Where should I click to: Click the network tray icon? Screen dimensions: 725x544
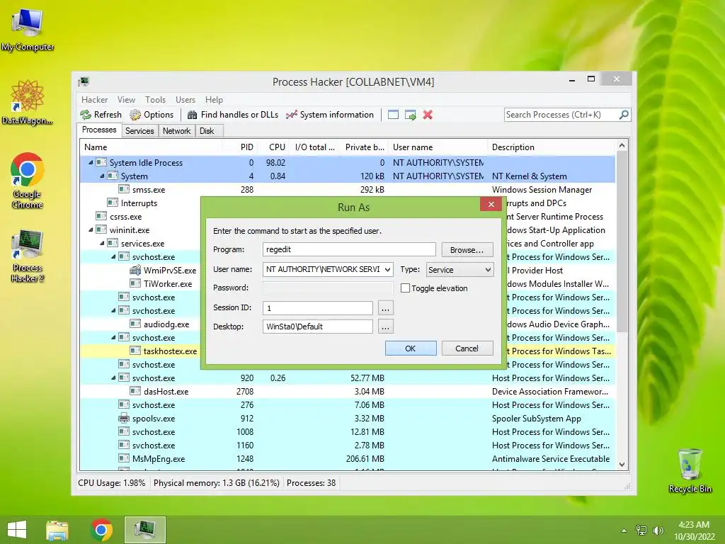[x=641, y=530]
